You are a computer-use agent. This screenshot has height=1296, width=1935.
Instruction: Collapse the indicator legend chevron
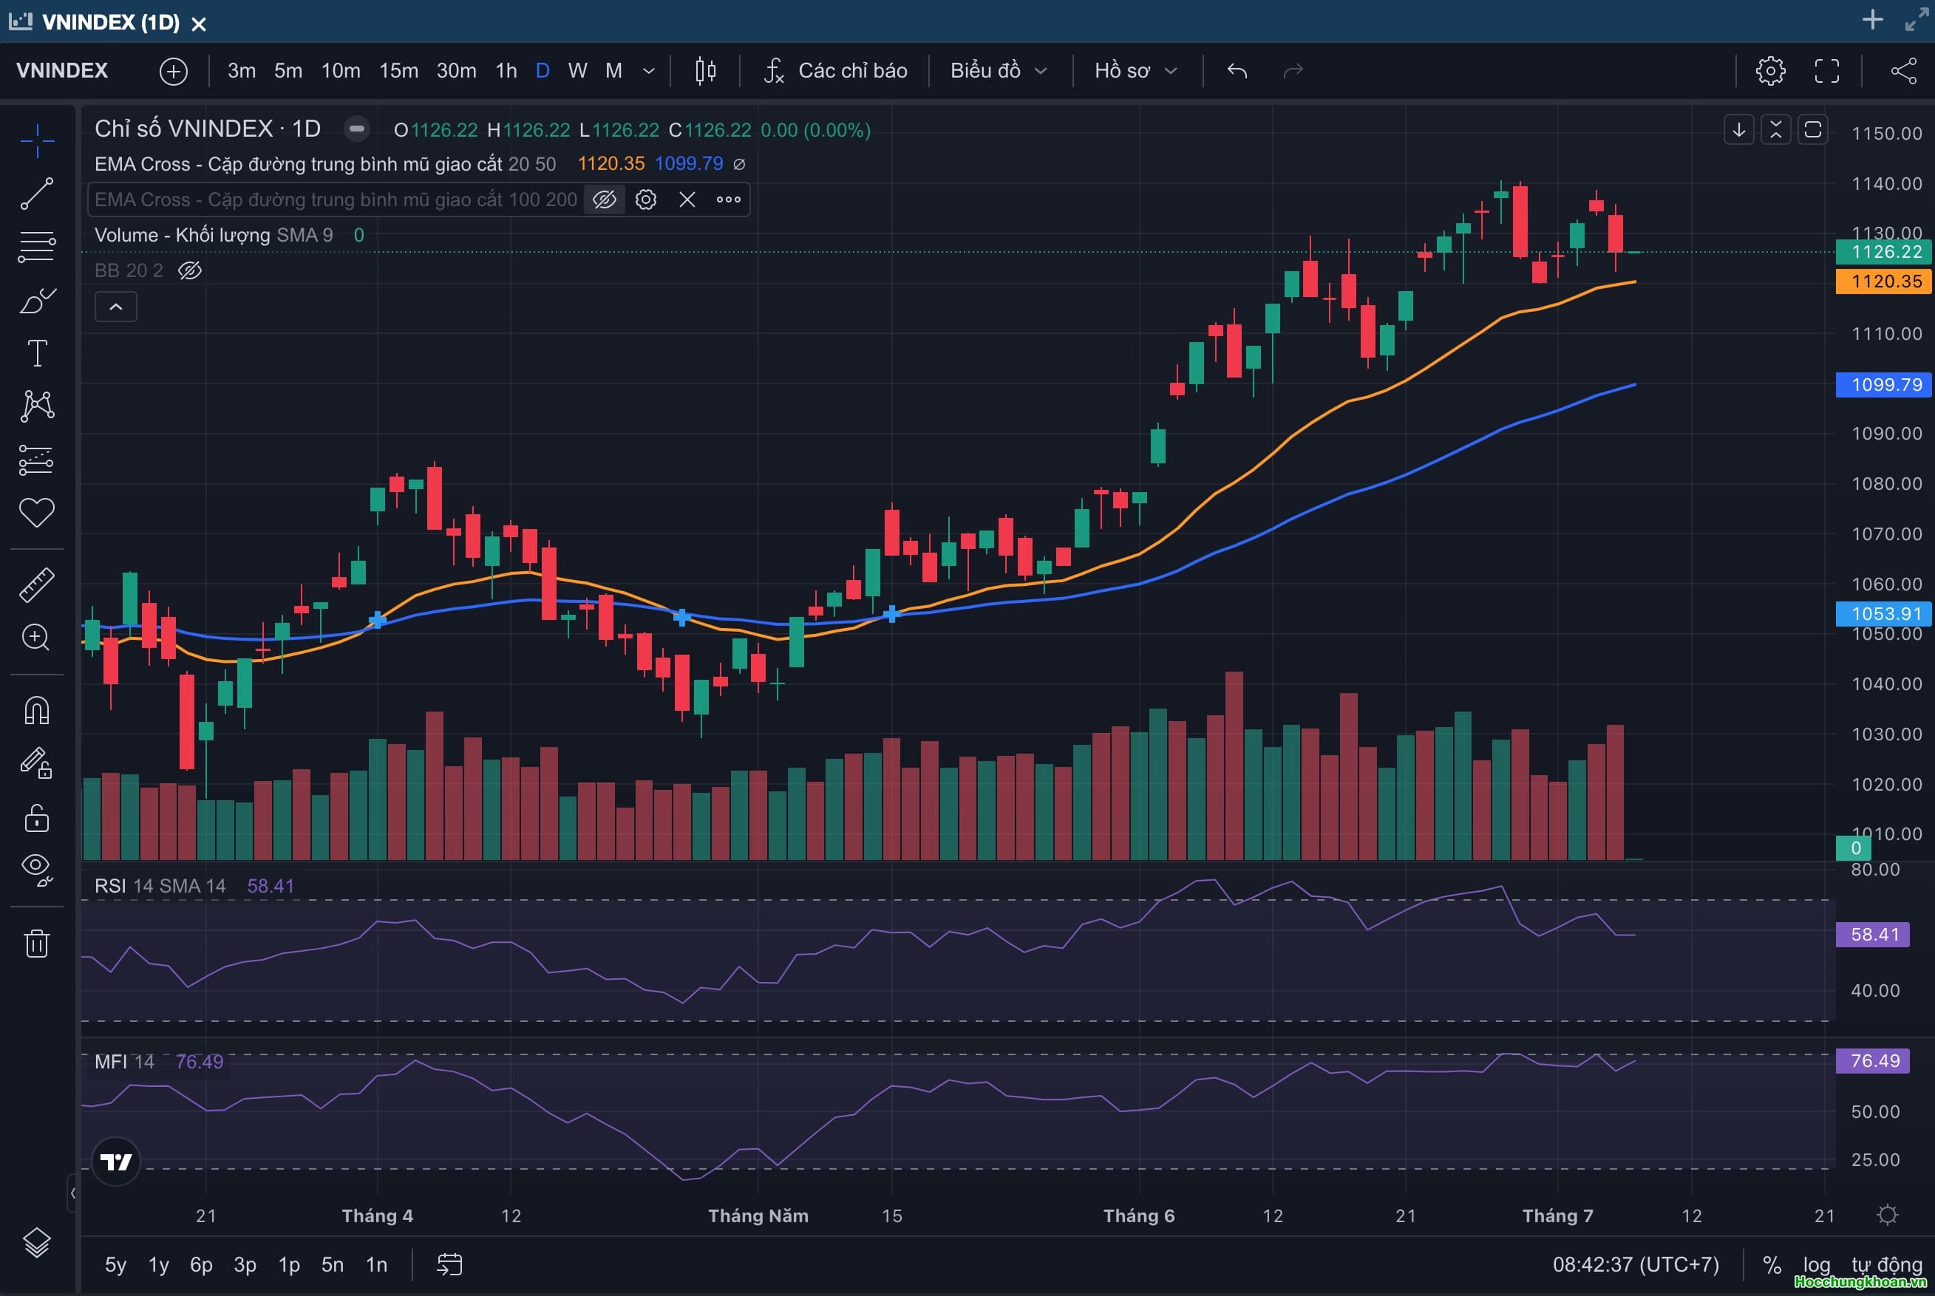116,307
